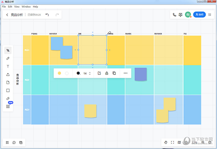Toggle fullscreen mode in bottom bar
The height and width of the screenshot is (149, 217).
173,142
